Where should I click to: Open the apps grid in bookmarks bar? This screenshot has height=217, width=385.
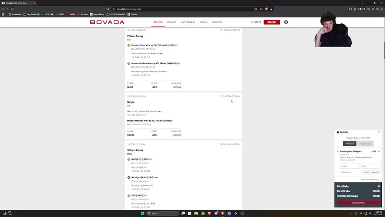point(3,14)
